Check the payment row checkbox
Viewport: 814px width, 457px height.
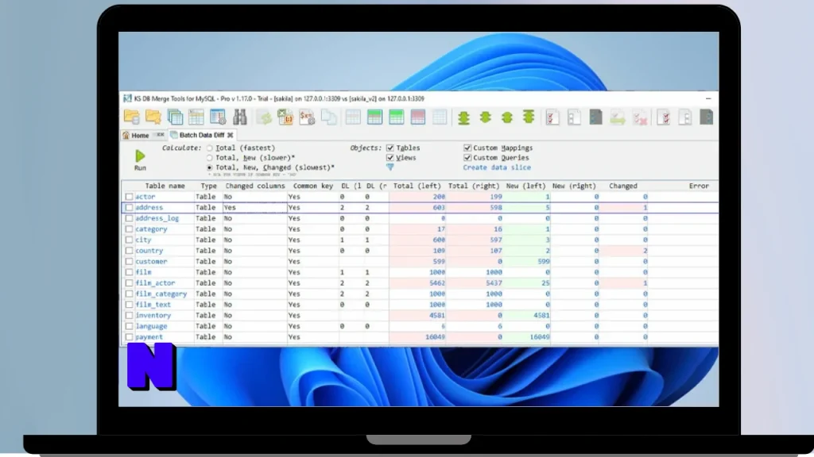point(130,337)
